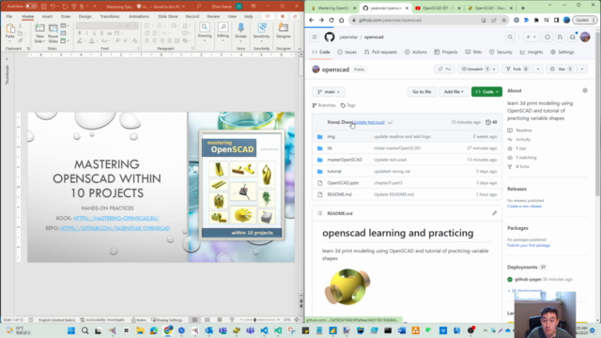The height and width of the screenshot is (338, 601).
Task: Click the PowerPoint vertical scrollbar
Action: 300,175
